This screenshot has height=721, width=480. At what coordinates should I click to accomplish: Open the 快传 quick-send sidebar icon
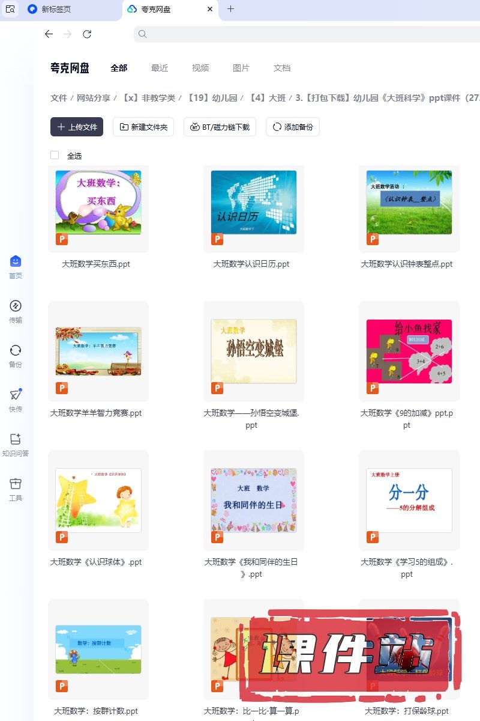coord(16,395)
